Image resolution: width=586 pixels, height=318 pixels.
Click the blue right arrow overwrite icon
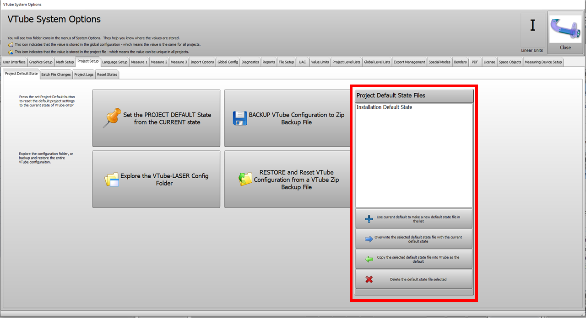click(369, 239)
